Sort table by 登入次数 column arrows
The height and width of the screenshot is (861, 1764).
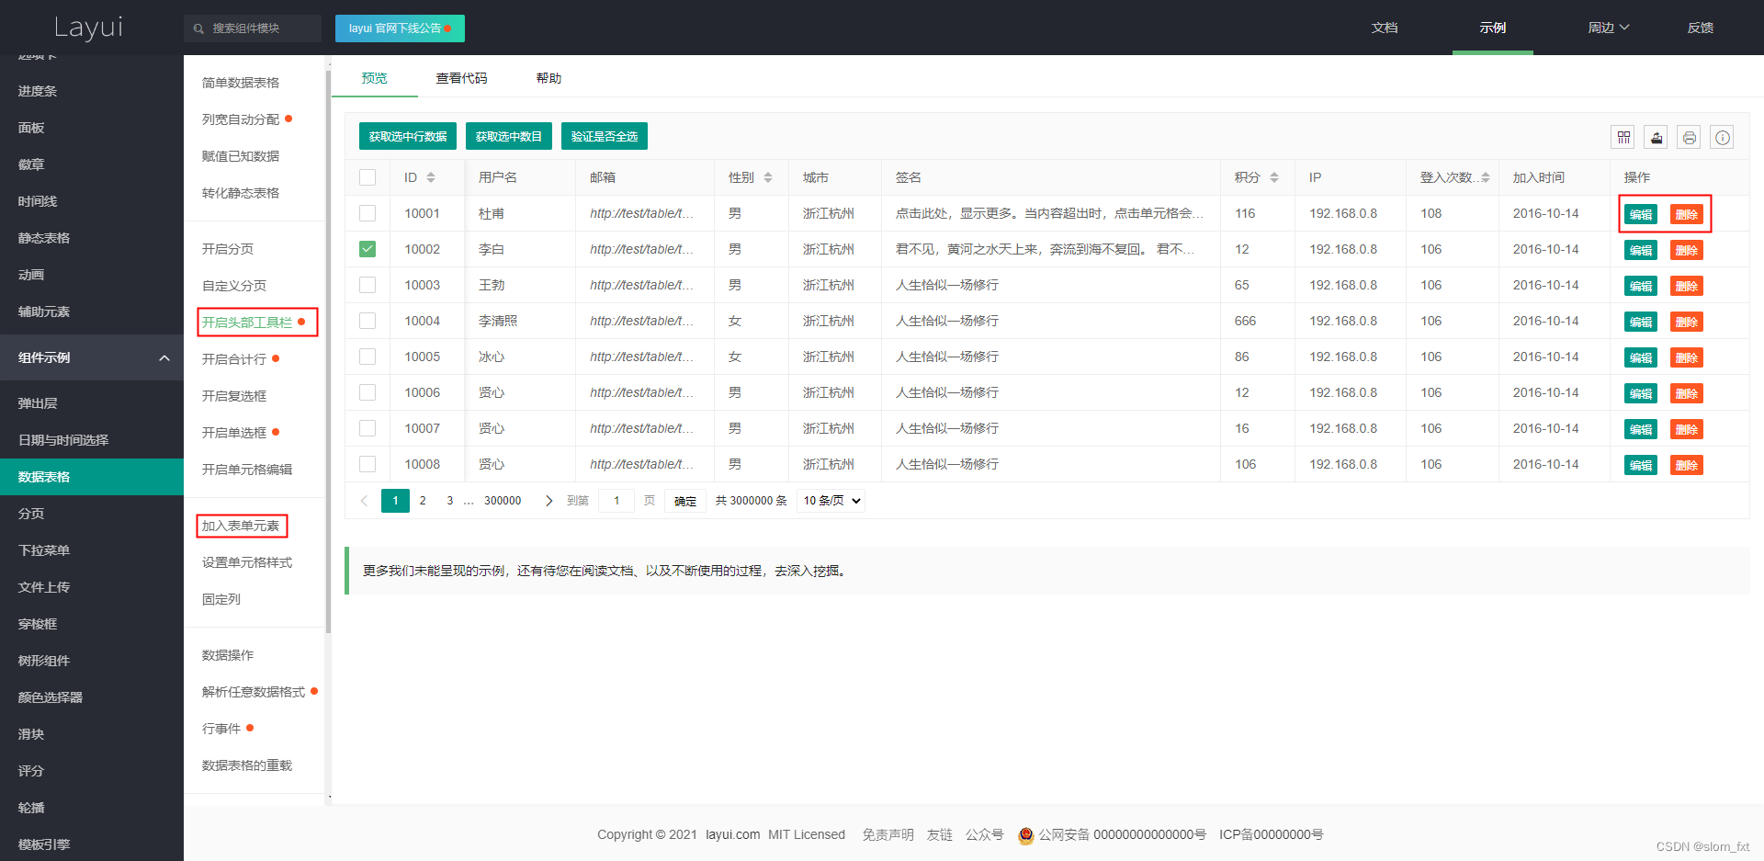point(1486,177)
